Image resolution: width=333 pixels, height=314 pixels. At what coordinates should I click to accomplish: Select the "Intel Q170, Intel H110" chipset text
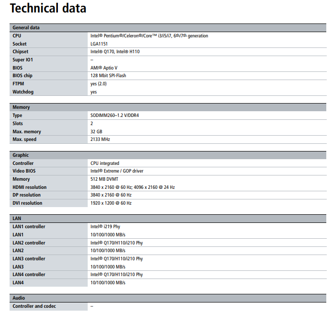(x=115, y=52)
